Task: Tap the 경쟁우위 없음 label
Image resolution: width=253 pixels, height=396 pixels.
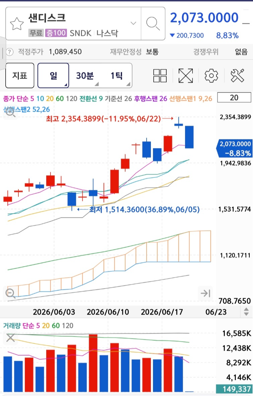Action: [221, 52]
